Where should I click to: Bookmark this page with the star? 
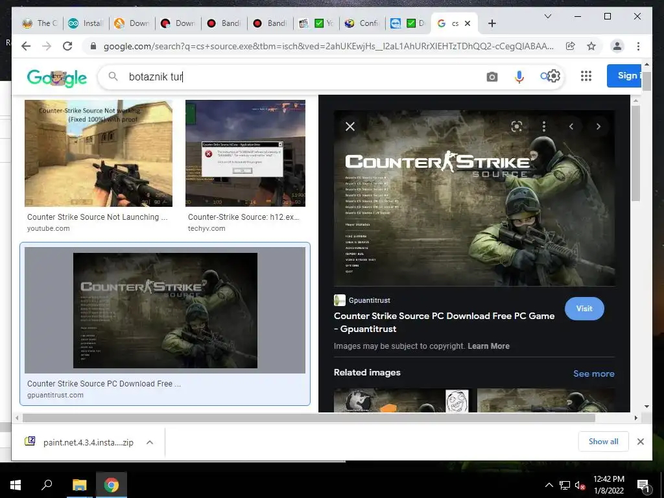[591, 46]
